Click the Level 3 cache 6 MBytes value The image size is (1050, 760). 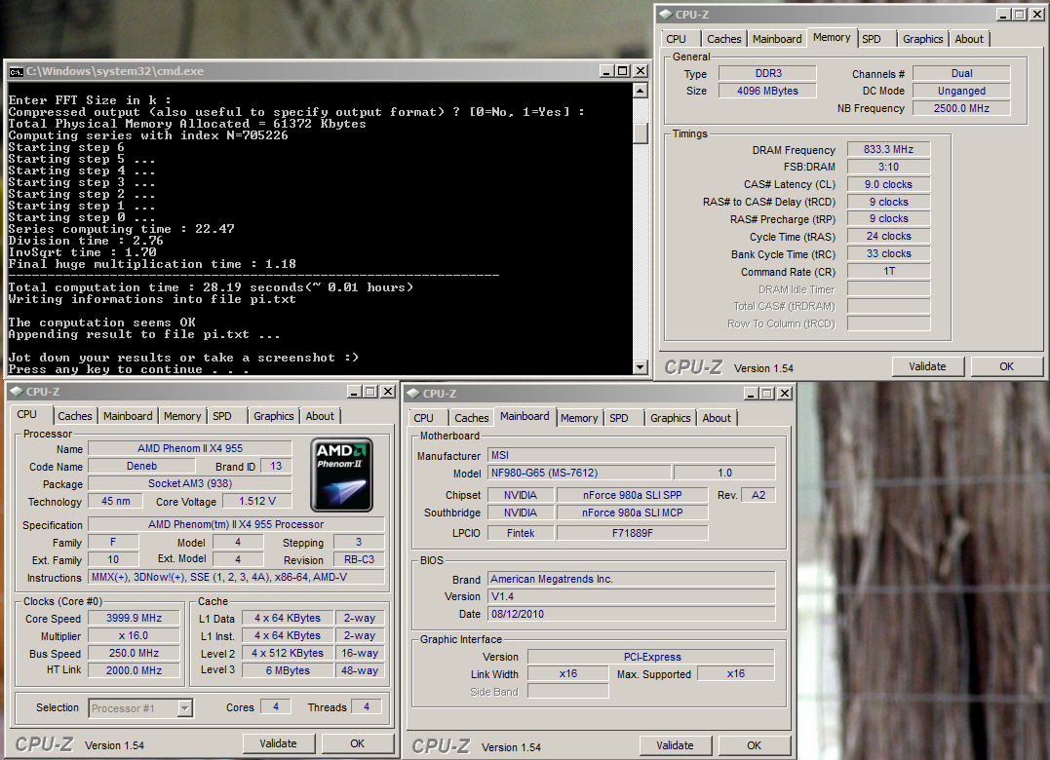click(x=288, y=671)
